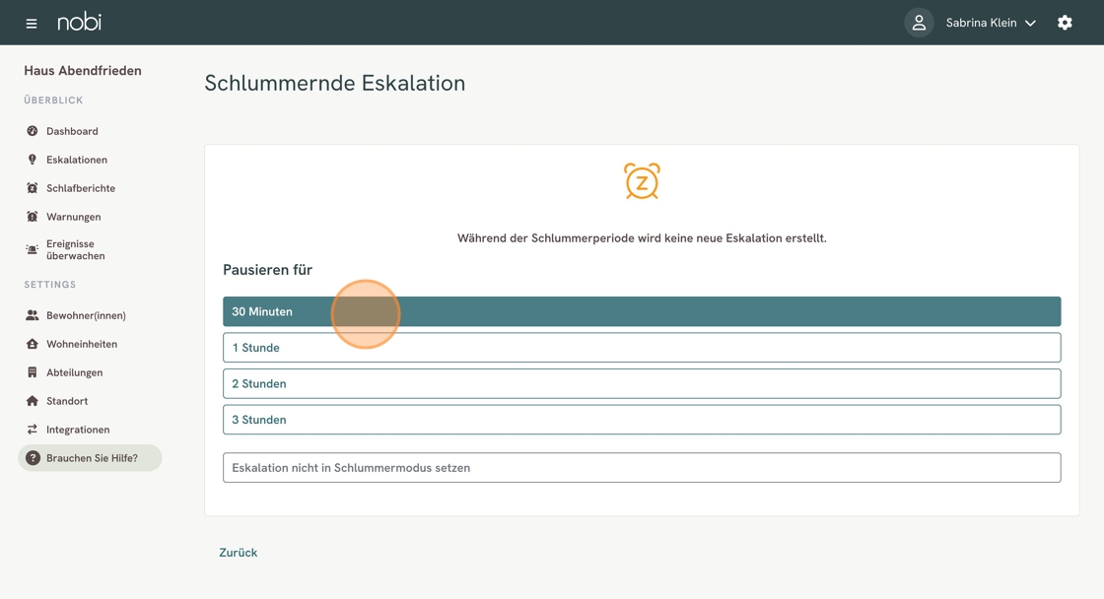Open the hamburger menu icon
Screen dimensions: 1104x599
(x=31, y=24)
